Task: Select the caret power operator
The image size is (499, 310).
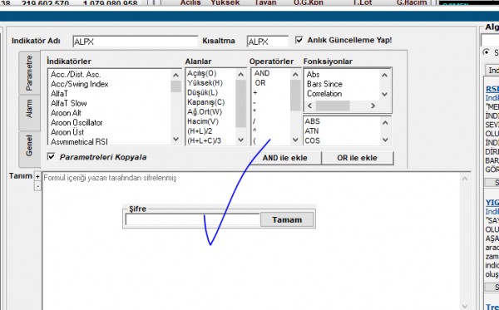Action: (x=255, y=130)
